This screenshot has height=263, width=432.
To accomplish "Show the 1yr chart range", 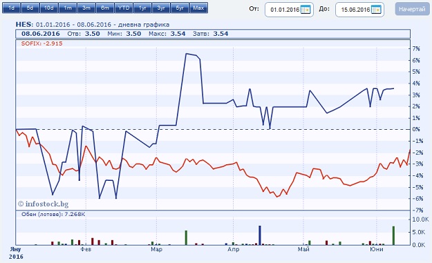I will pyautogui.click(x=142, y=8).
